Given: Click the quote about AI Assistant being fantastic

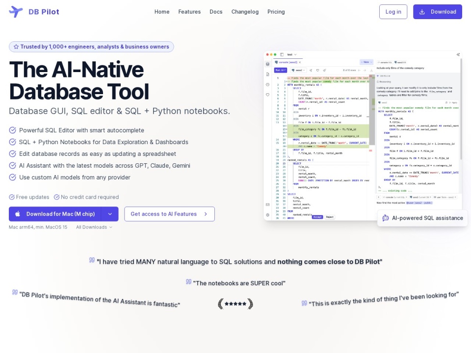Looking at the screenshot, I should [100, 300].
